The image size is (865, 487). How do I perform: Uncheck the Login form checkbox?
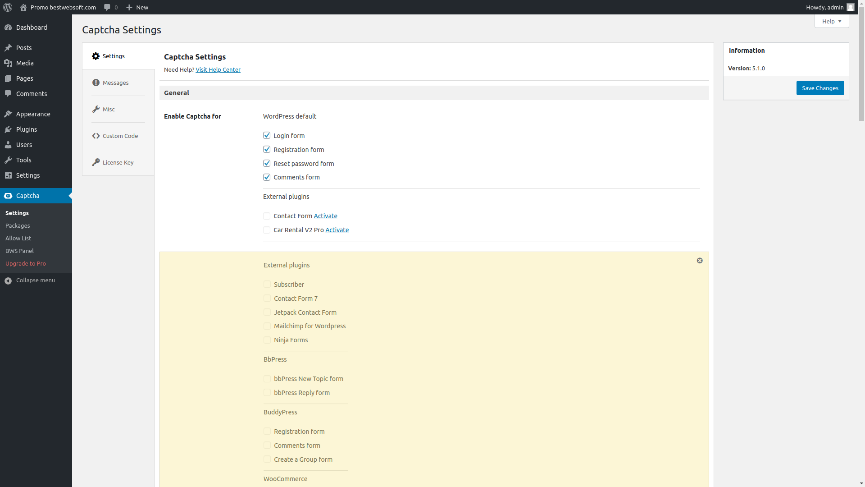267,136
